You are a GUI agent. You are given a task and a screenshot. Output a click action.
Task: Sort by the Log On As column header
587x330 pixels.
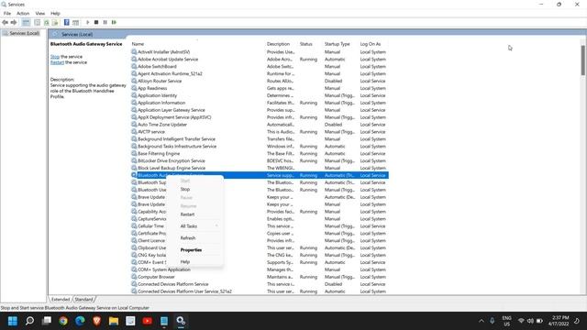[371, 44]
